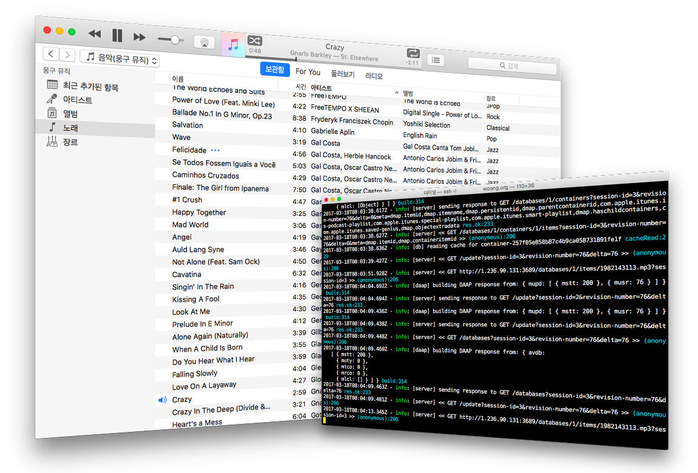Open the 음악 library source dropdown
The image size is (698, 473).
tap(120, 58)
